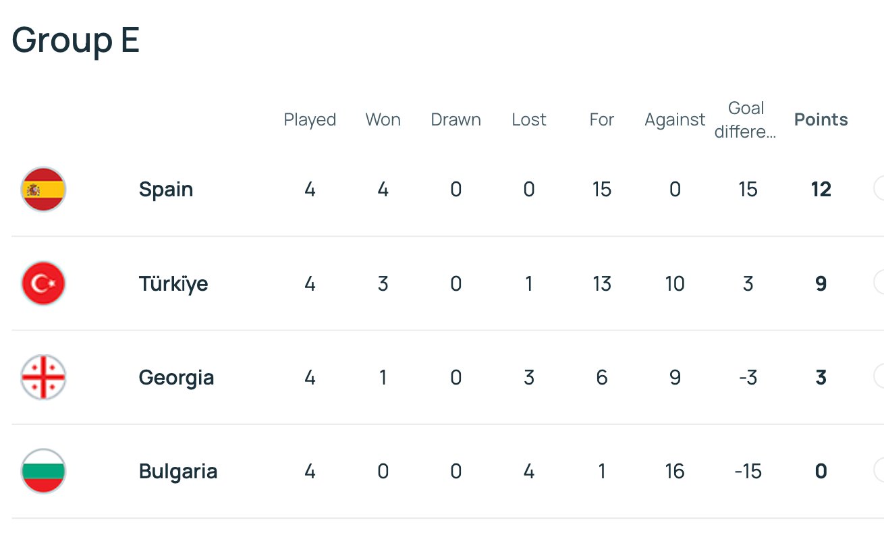
Task: Click the circle at end of Türkiye row
Action: click(879, 283)
